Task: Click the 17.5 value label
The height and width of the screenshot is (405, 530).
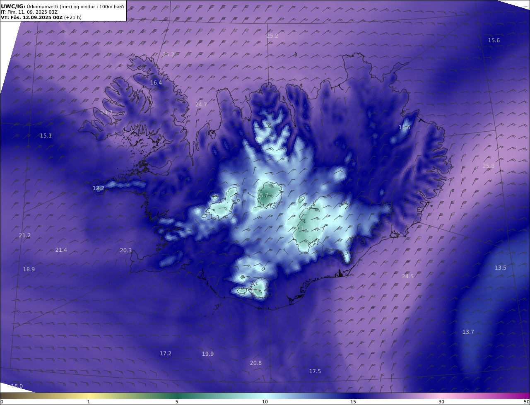Action: pos(315,371)
